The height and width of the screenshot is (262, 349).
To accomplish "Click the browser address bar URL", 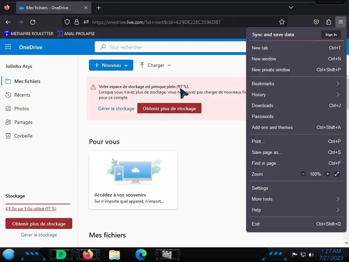I will tap(156, 22).
